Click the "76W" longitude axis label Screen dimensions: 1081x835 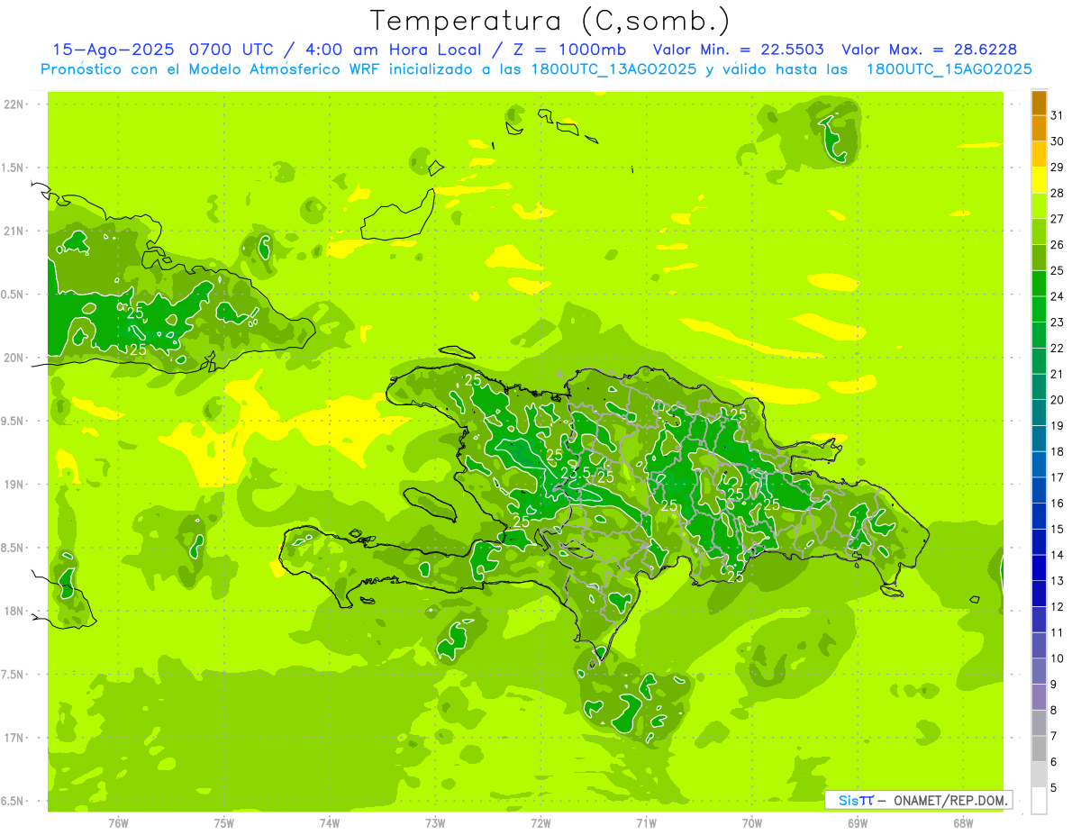118,823
